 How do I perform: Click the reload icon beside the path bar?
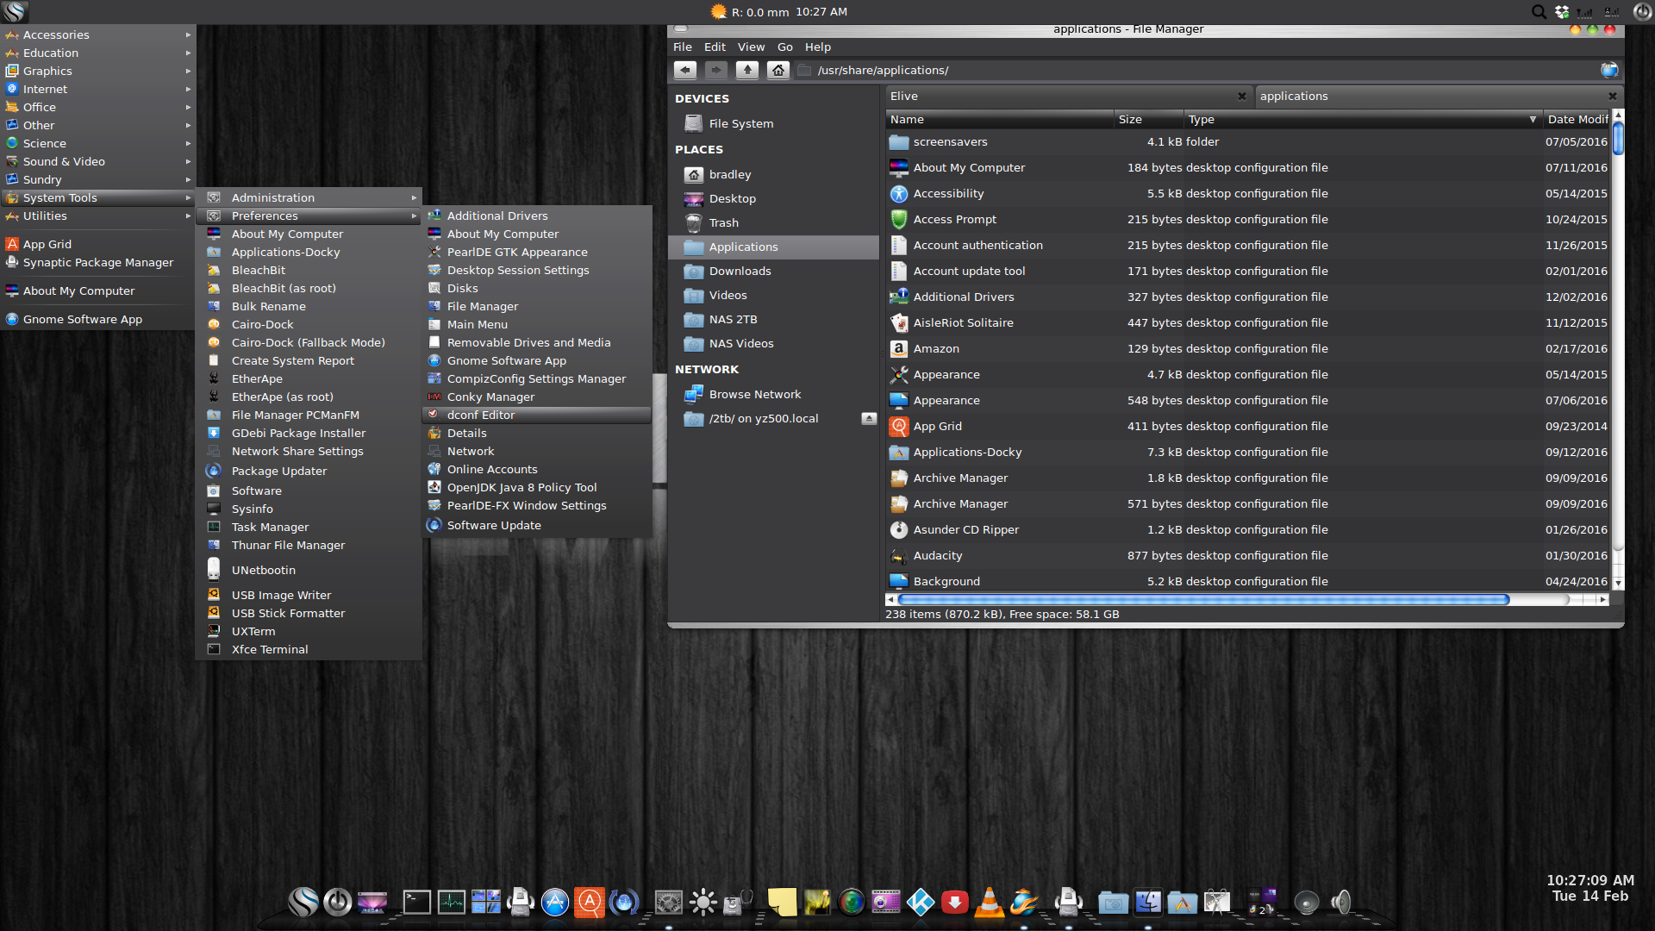tap(1608, 70)
